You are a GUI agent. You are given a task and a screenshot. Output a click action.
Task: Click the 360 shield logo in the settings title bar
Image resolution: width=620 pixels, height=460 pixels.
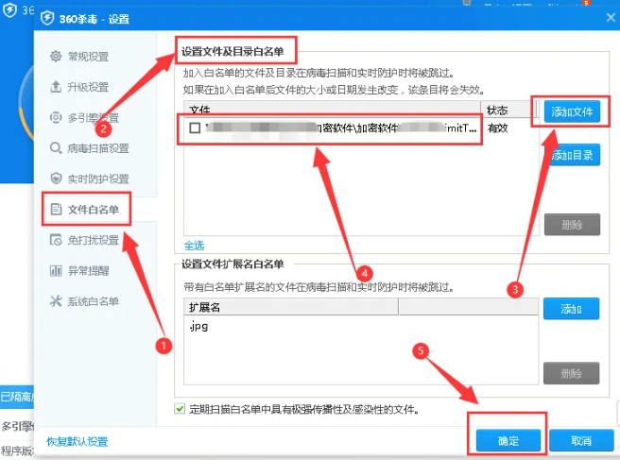click(x=47, y=18)
